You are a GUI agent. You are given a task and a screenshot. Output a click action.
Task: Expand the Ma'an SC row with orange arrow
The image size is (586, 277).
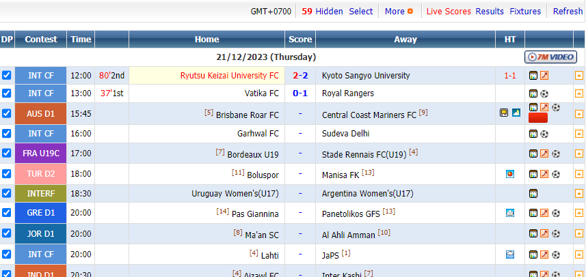tap(578, 234)
